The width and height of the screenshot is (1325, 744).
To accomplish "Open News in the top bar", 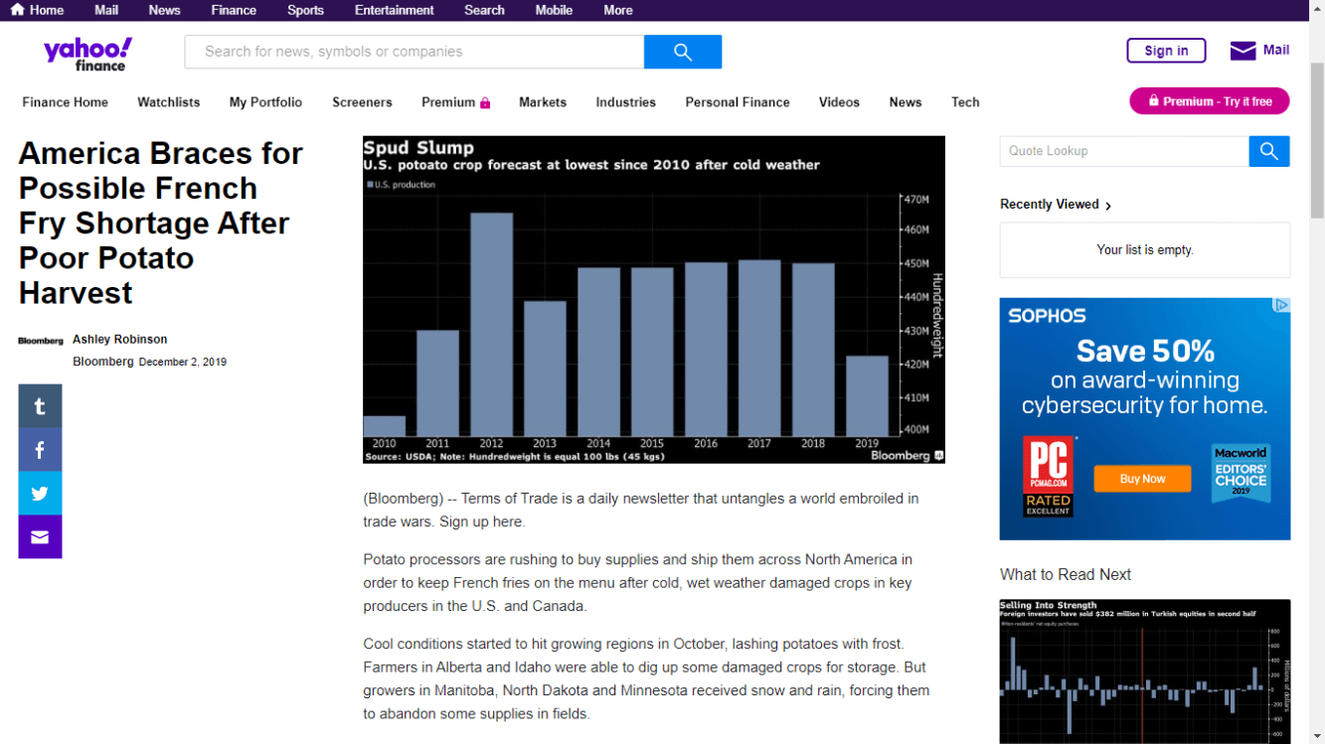I will [x=164, y=10].
